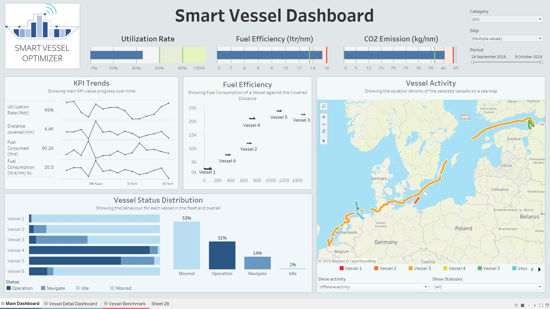This screenshot has height=309, width=550.
Task: Expand the Show activity dropdown
Action: [374, 287]
